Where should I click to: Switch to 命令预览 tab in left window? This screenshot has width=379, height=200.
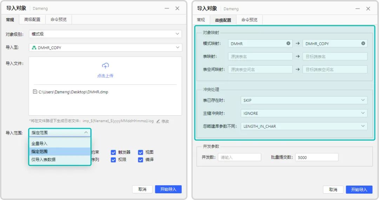59,20
